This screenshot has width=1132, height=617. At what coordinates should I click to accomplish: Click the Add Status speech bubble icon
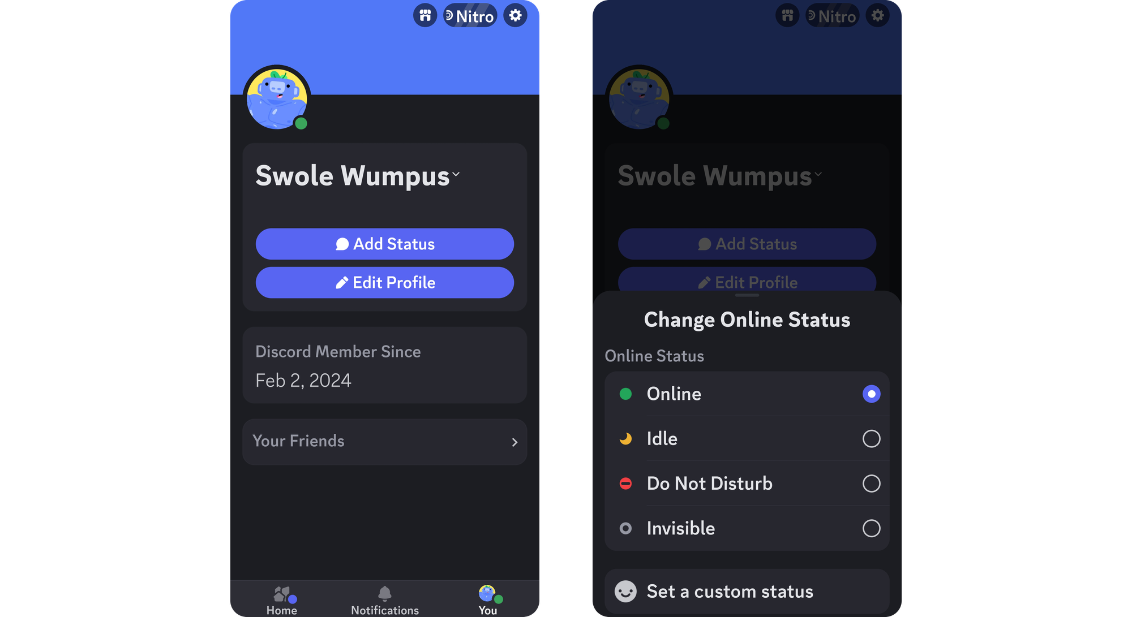(x=341, y=244)
